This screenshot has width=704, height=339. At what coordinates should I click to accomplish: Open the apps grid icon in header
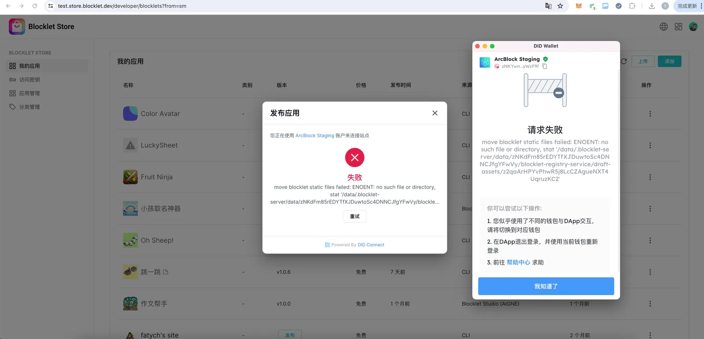pyautogui.click(x=678, y=27)
